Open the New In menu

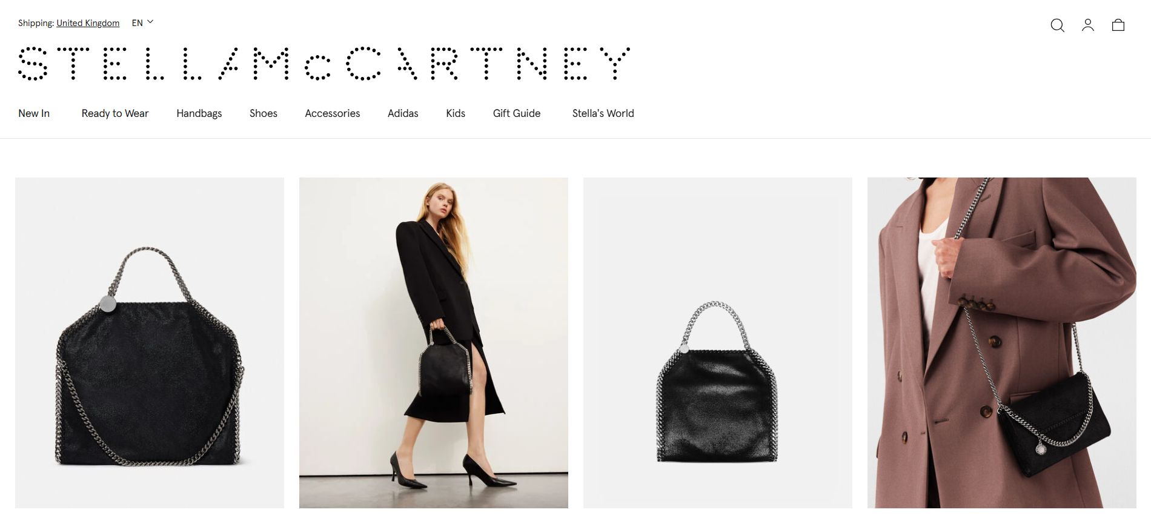(34, 113)
